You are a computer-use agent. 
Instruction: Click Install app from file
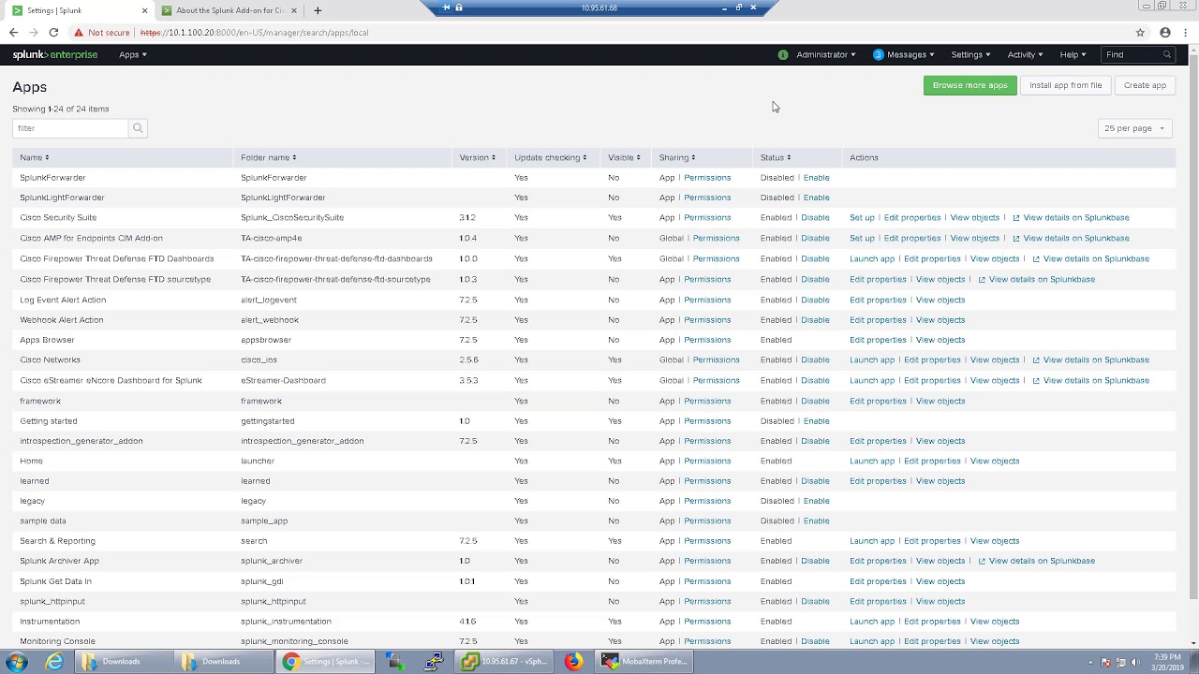tap(1065, 85)
